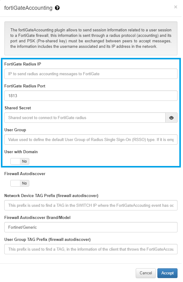Close the fortiGateAccounting dialog
The height and width of the screenshot is (282, 183).
point(176,7)
